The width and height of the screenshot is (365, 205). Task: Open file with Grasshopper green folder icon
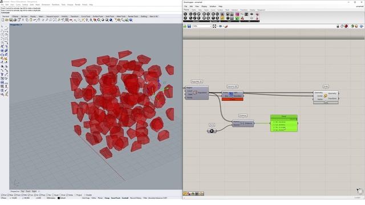185,26
